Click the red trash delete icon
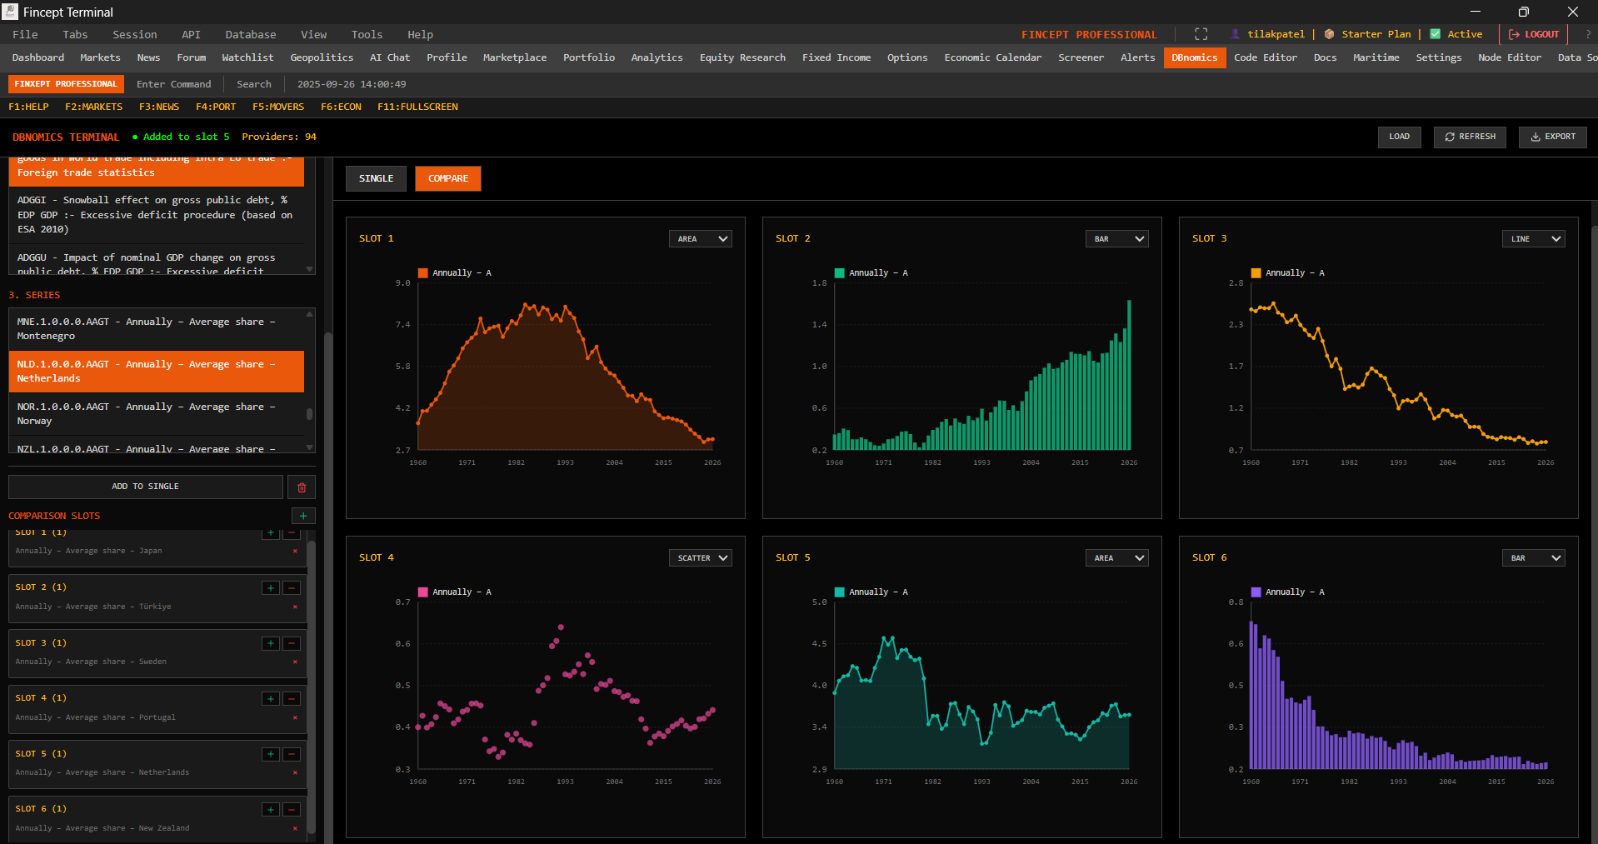Viewport: 1598px width, 844px height. coord(302,487)
